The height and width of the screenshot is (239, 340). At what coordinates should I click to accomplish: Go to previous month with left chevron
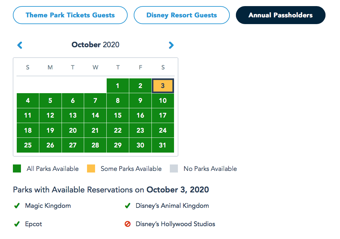click(x=20, y=45)
